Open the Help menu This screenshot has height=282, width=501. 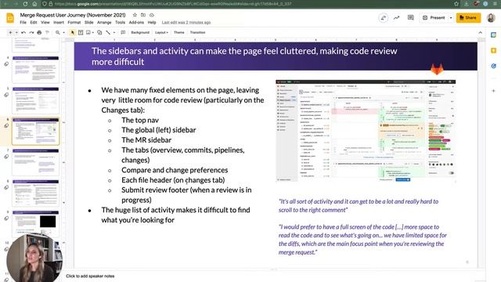152,23
